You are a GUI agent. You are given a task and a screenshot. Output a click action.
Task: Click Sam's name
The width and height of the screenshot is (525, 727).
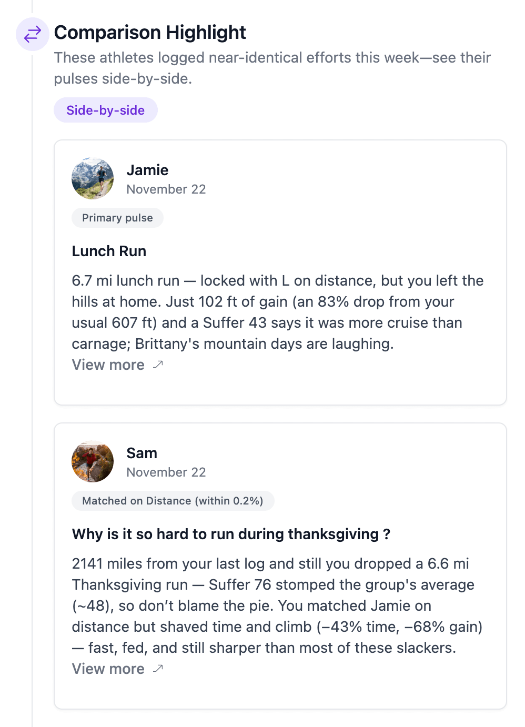[142, 453]
